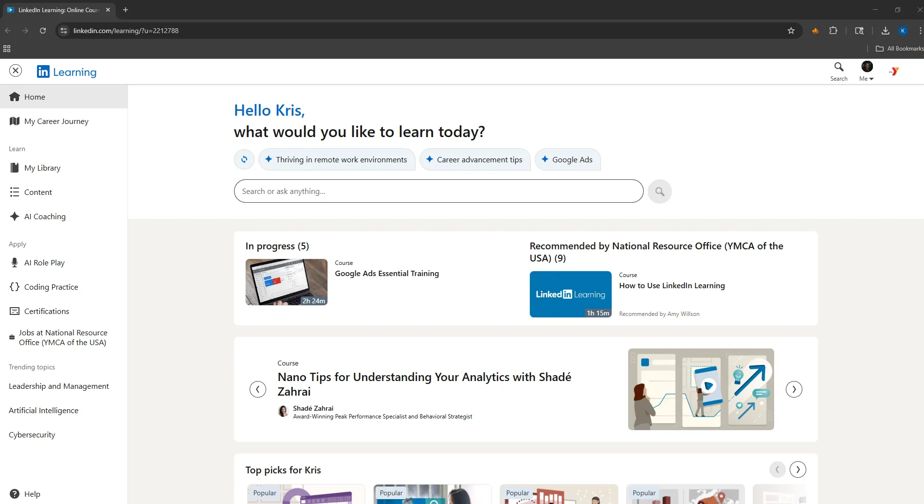Screen dimensions: 924x504
Task: Go back in Top picks carousel using left chevron
Action: [x=777, y=469]
